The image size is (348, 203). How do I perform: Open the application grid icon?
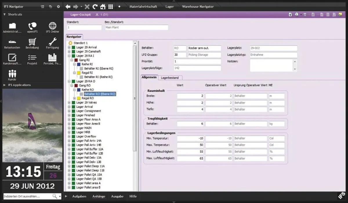click(111, 6)
